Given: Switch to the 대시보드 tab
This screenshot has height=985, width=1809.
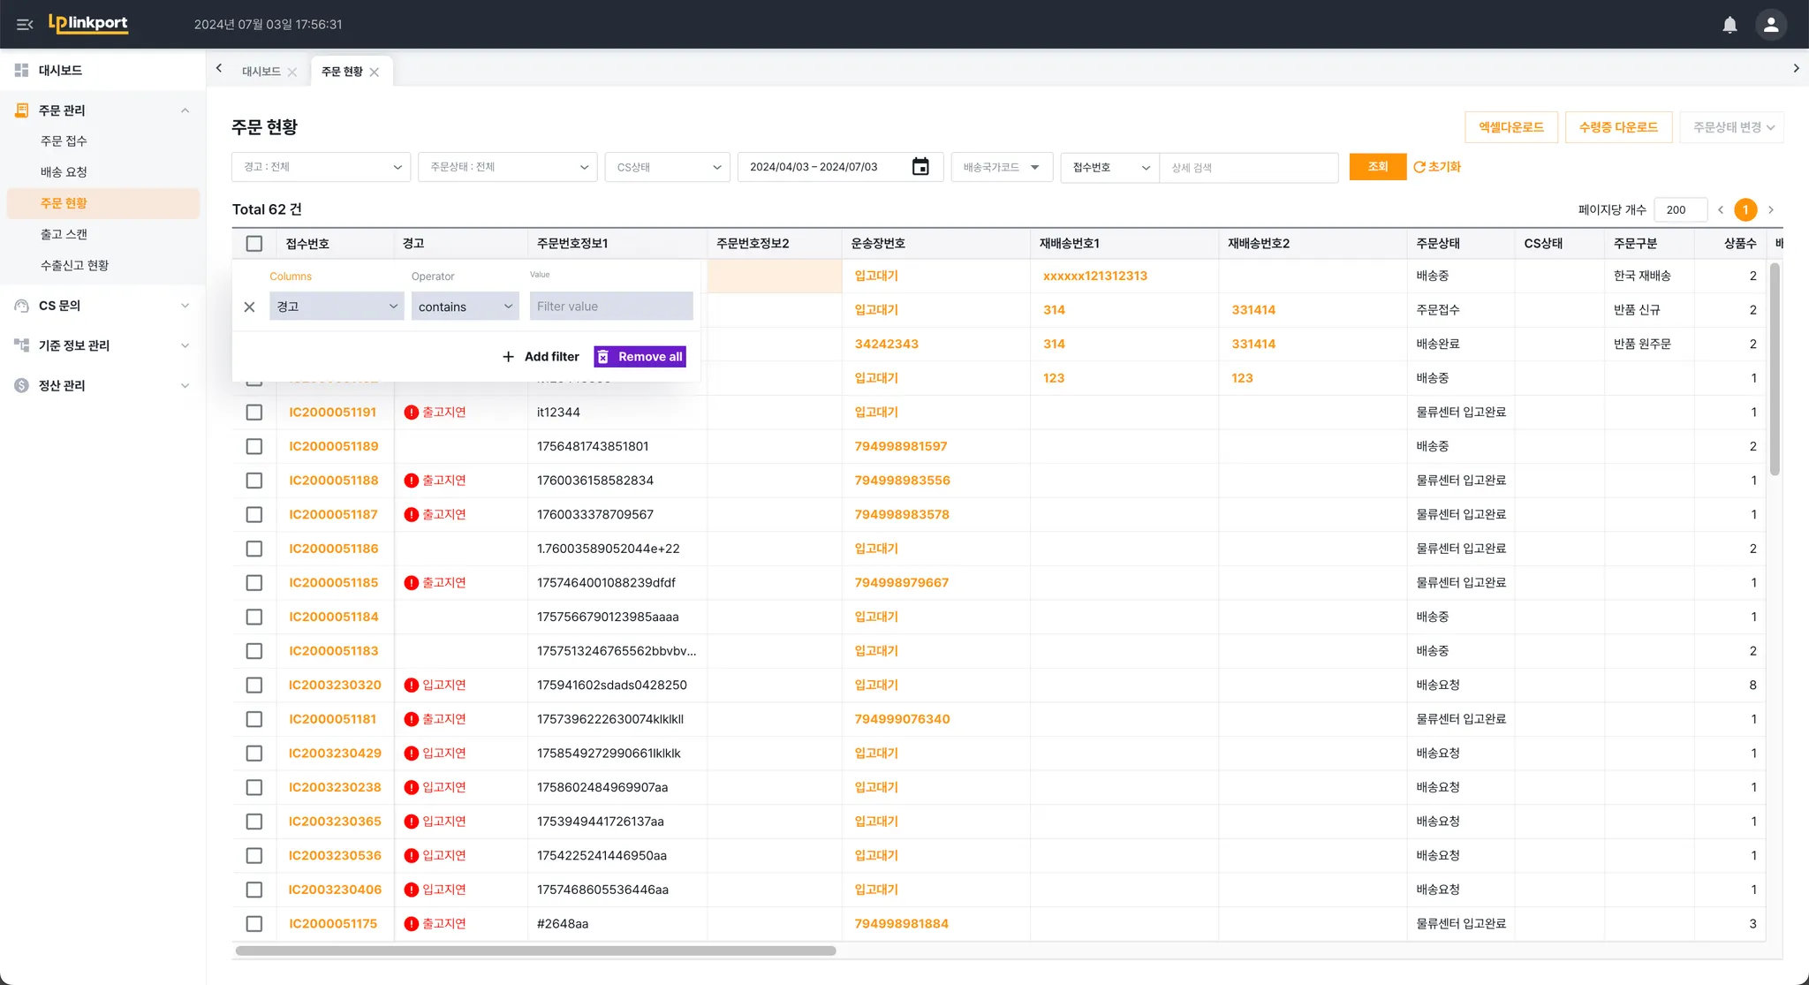Looking at the screenshot, I should [x=261, y=72].
